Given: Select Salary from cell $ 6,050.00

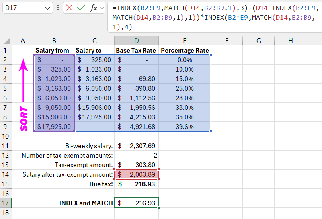Looking at the screenshot, I should tap(54, 98).
